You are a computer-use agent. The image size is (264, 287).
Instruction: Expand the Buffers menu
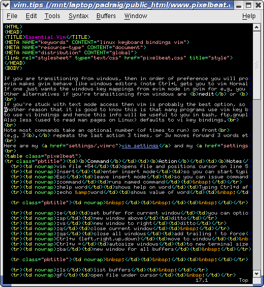point(106,16)
